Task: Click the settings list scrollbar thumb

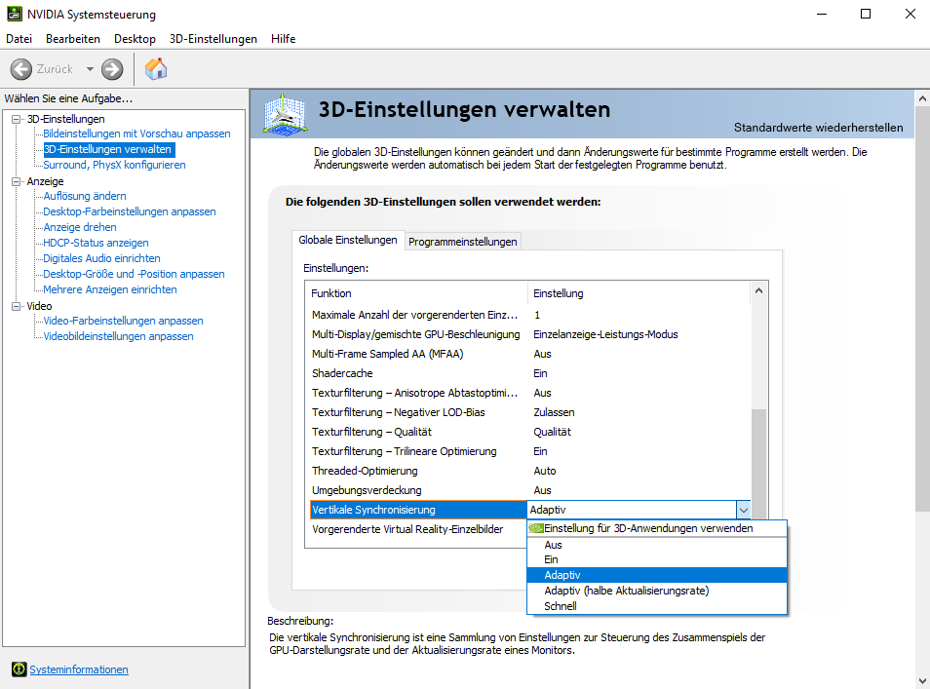Action: pyautogui.click(x=758, y=465)
